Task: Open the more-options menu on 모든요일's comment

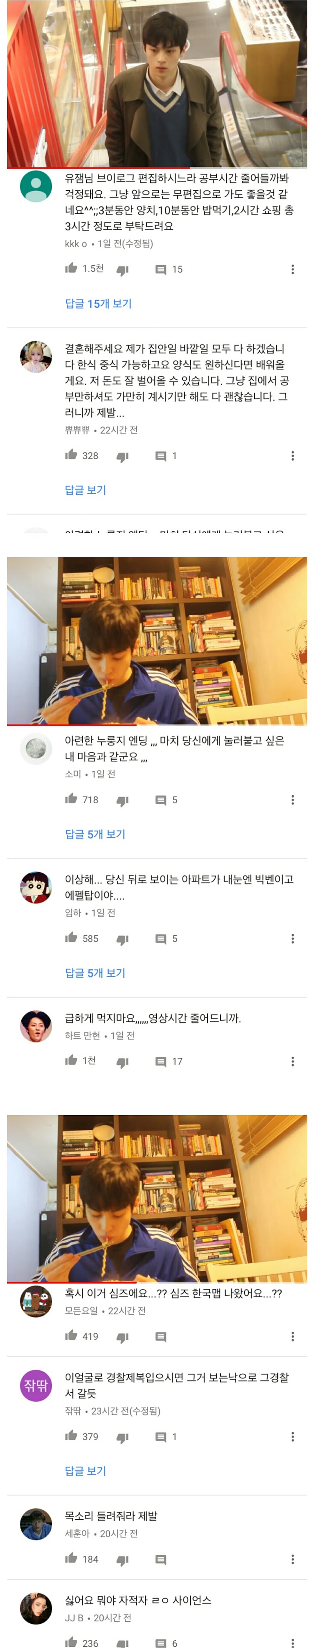Action: click(292, 1337)
